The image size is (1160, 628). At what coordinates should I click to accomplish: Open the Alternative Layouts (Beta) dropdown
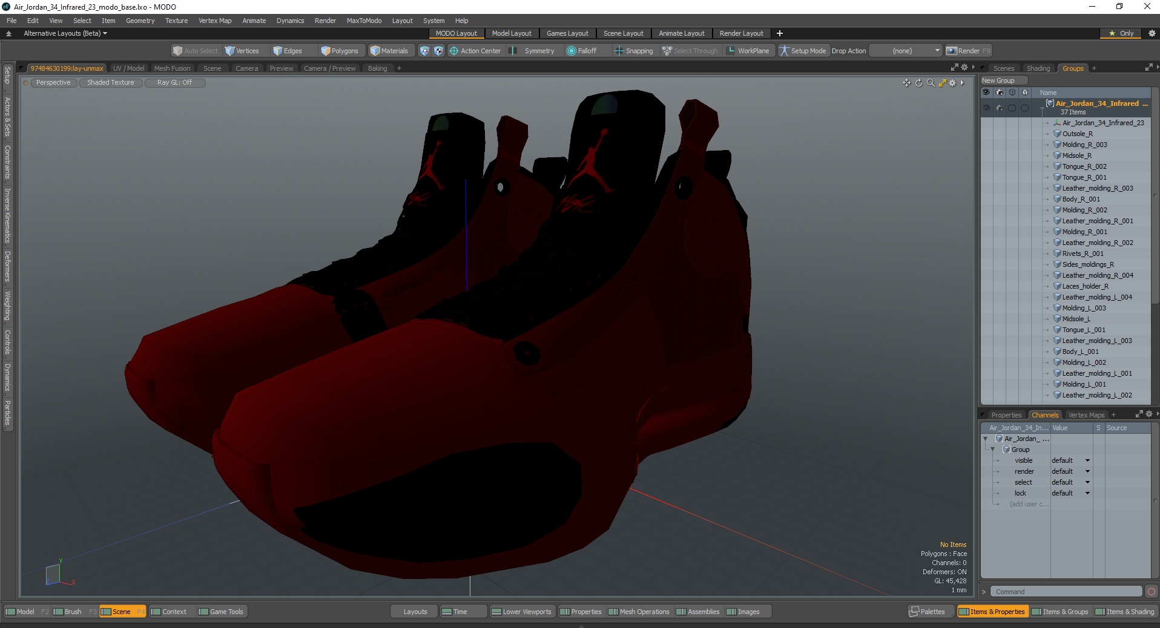tap(65, 33)
